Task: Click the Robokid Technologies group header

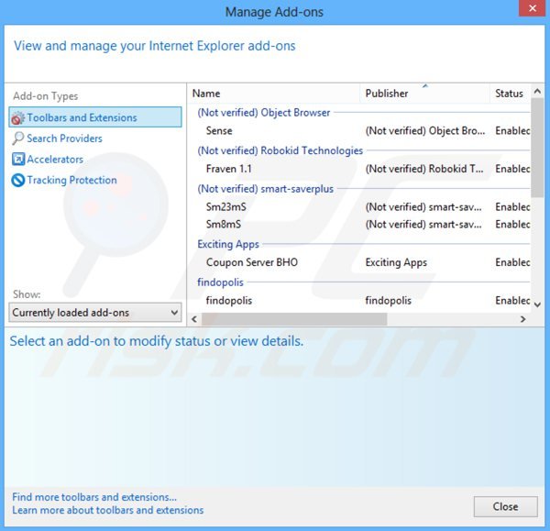Action: coord(280,150)
